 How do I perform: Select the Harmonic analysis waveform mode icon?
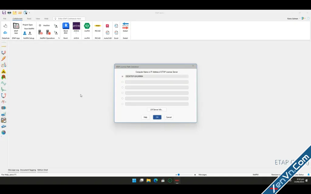[4, 83]
